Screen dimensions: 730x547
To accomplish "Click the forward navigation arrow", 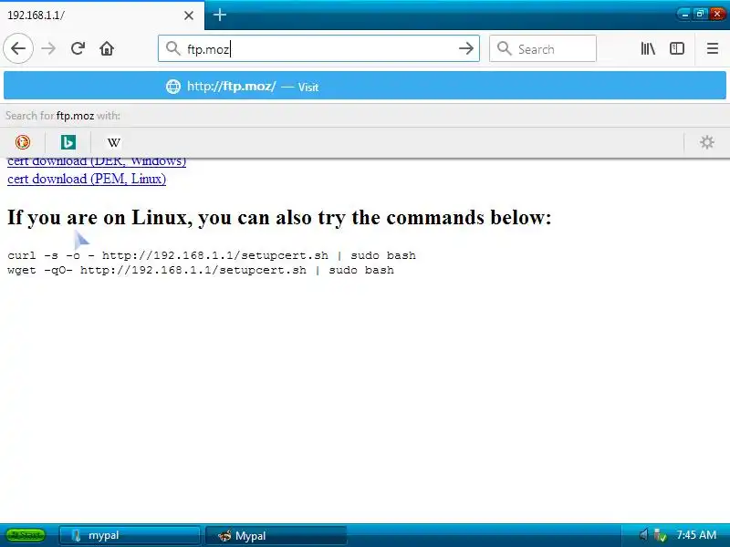I will 48,48.
